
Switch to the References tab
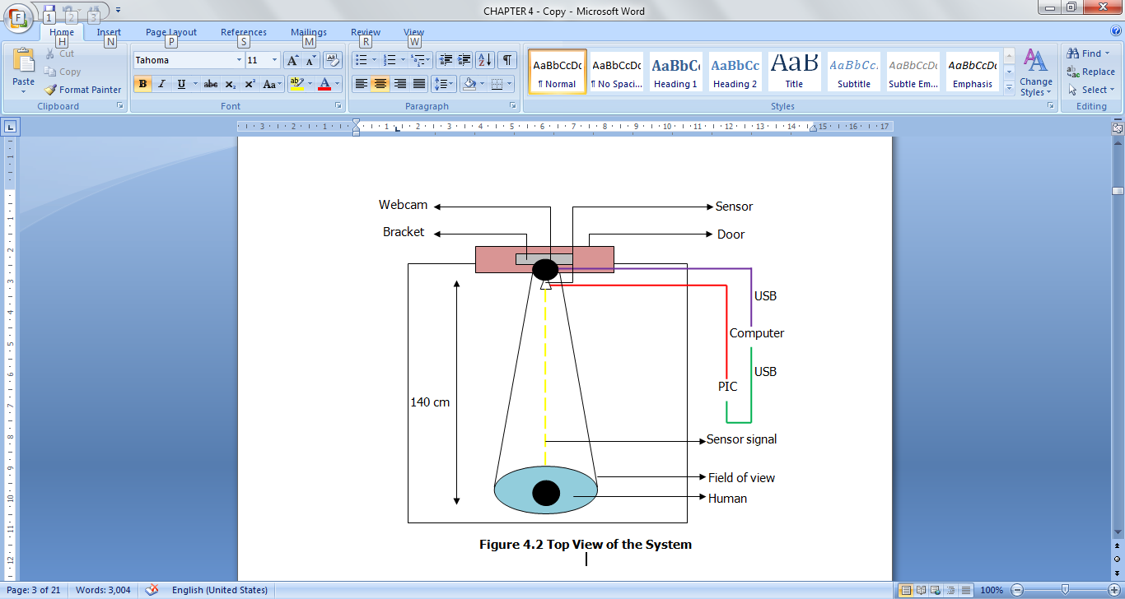click(x=243, y=33)
